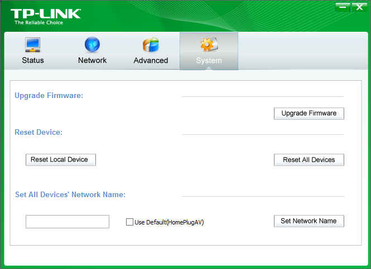Image resolution: width=371 pixels, height=269 pixels.
Task: Minimize the TP-LINK utility window
Action: (x=343, y=7)
